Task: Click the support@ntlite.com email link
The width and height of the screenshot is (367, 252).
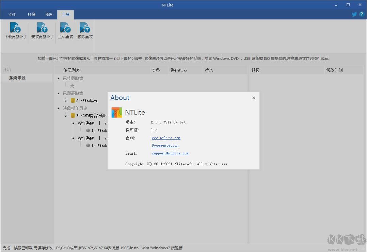Action: (x=170, y=153)
